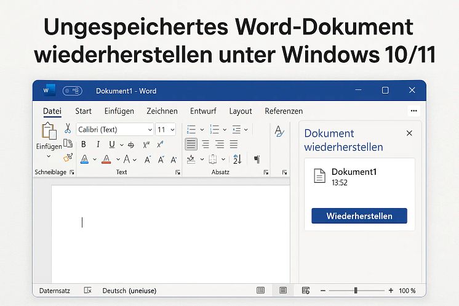Toggle paragraph marks pilcrow icon
The height and width of the screenshot is (306, 459).
pos(257,159)
